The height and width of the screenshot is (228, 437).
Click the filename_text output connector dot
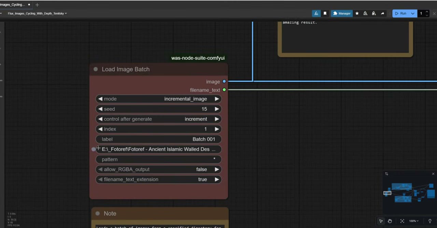tap(224, 90)
